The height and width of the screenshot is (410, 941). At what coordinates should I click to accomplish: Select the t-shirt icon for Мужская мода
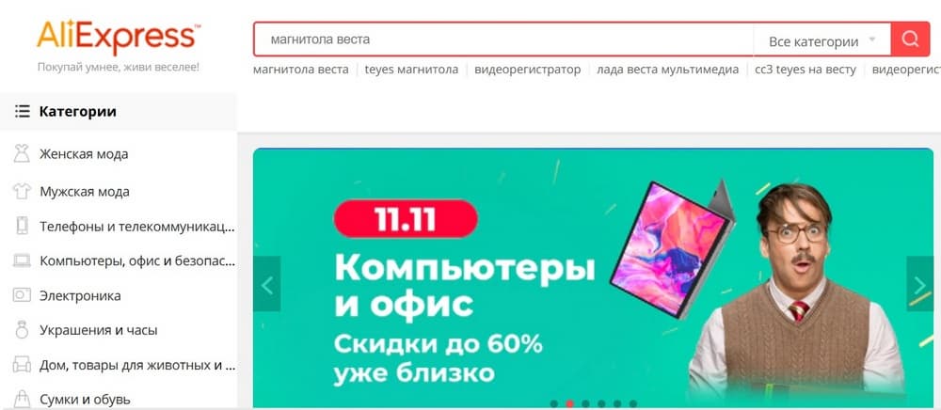(x=22, y=192)
